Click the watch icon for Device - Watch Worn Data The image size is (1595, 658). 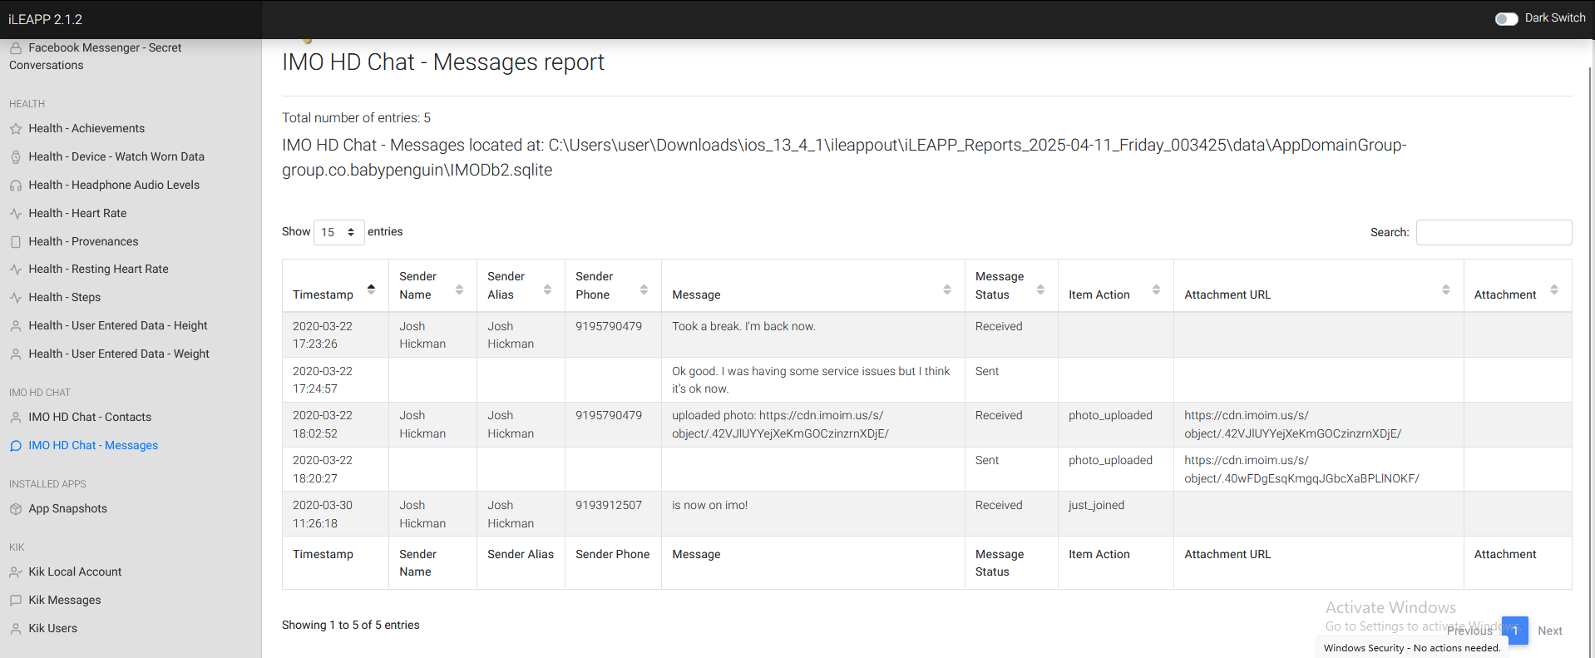(x=16, y=157)
